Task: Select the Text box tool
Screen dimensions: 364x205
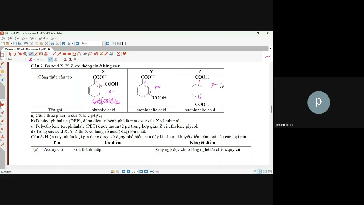Action: tap(41, 54)
